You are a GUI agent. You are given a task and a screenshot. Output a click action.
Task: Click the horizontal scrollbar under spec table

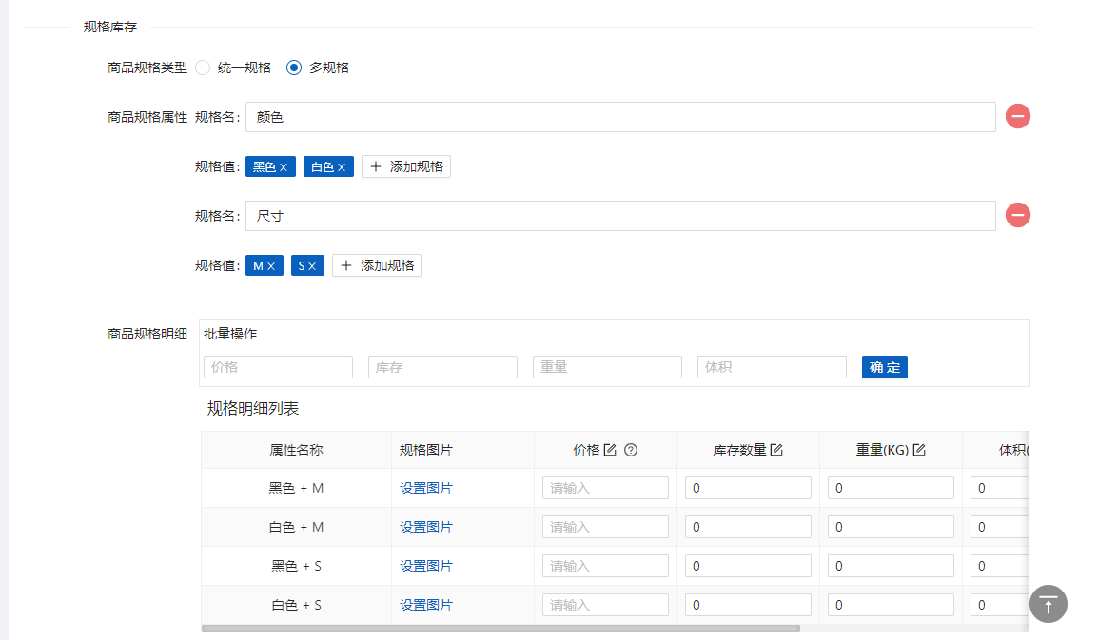[x=500, y=629]
